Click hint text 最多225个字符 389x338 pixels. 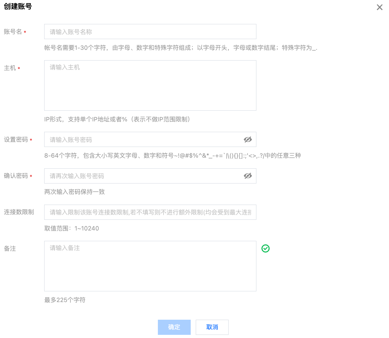click(65, 300)
